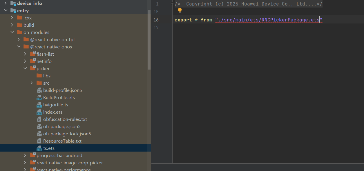Image resolution: width=364 pixels, height=171 pixels.
Task: Click line number 17 in gutter
Action: [x=156, y=28]
